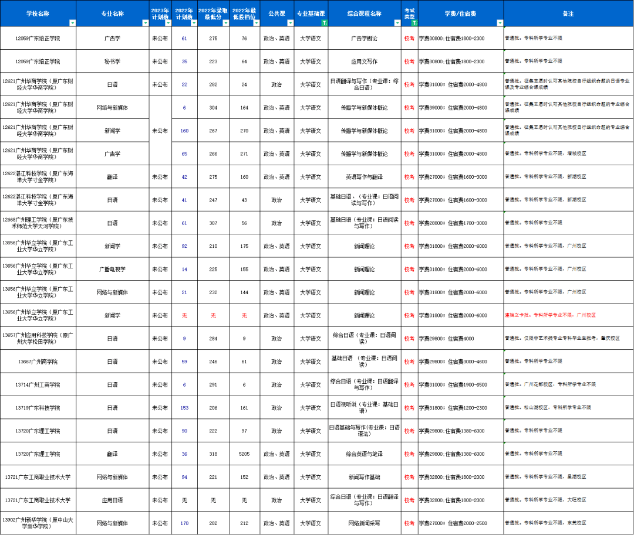This screenshot has height=535, width=634.
Task: Open the 综合课程名称 filter dropdown
Action: [397, 23]
